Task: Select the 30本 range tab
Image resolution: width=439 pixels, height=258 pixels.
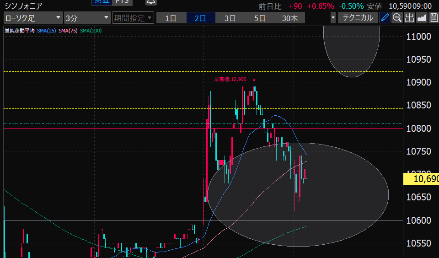Action: (289, 18)
